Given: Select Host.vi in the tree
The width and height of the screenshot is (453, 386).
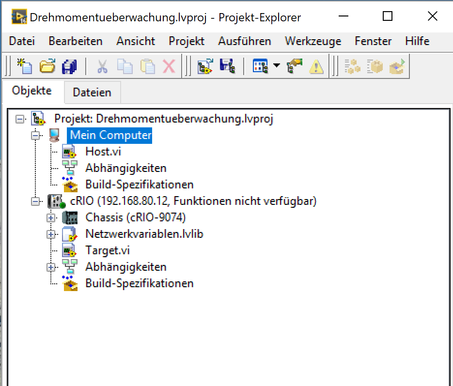Looking at the screenshot, I should pyautogui.click(x=103, y=152).
